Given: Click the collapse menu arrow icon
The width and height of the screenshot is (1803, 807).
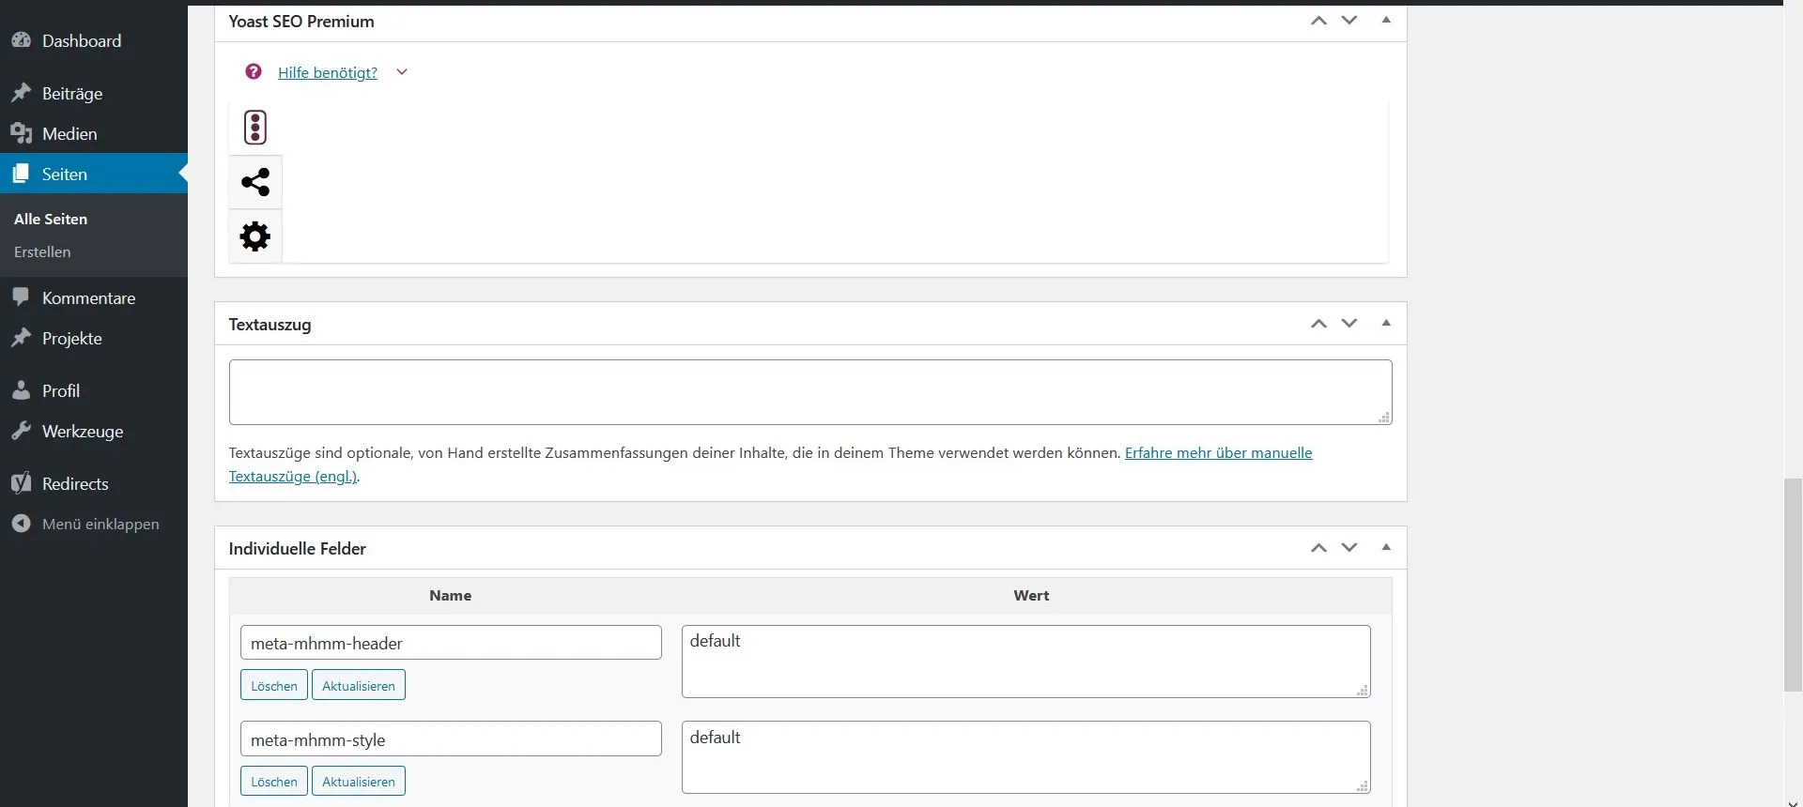Looking at the screenshot, I should [x=21, y=524].
